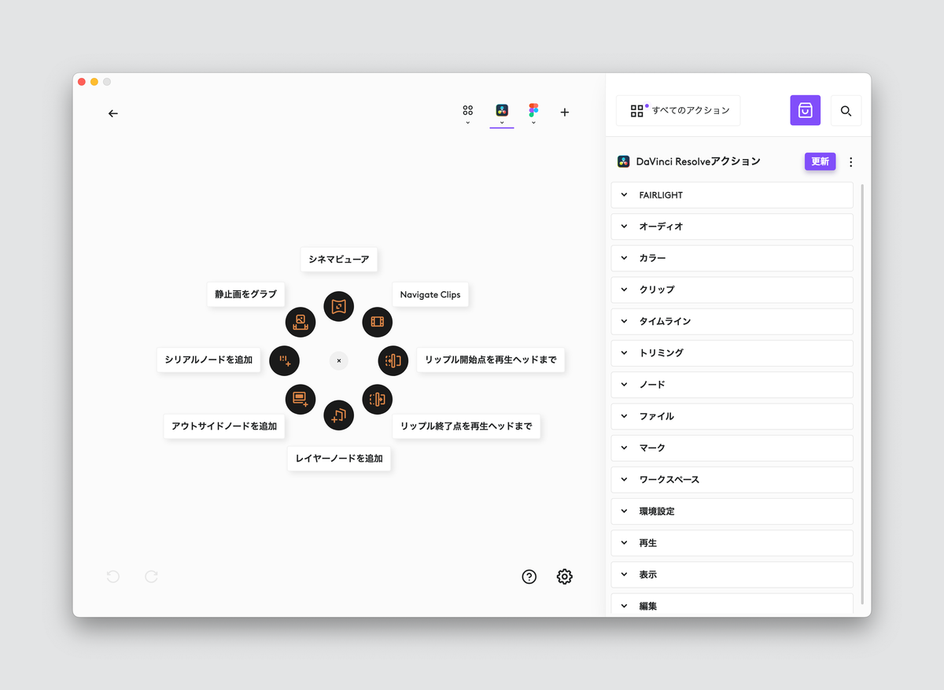Select the Navigate Clips filmstrip icon
Viewport: 944px width, 690px height.
pyautogui.click(x=378, y=322)
